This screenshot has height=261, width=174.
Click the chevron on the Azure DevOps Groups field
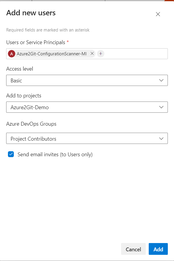click(x=161, y=138)
